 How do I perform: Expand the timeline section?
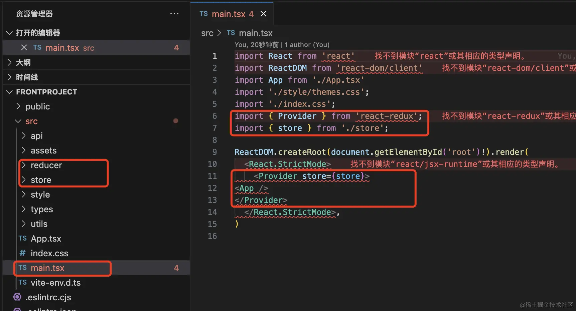point(9,77)
